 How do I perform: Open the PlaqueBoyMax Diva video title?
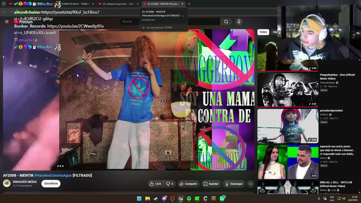click(x=337, y=77)
